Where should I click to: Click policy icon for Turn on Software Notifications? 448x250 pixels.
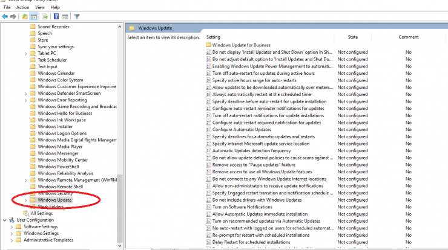[x=209, y=207]
